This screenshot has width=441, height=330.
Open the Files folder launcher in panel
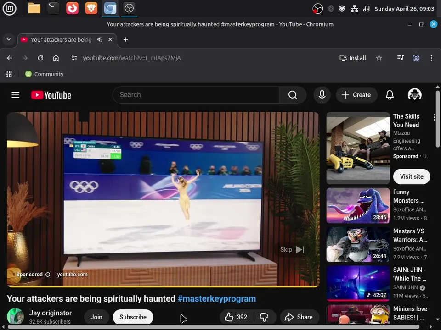coord(34,8)
